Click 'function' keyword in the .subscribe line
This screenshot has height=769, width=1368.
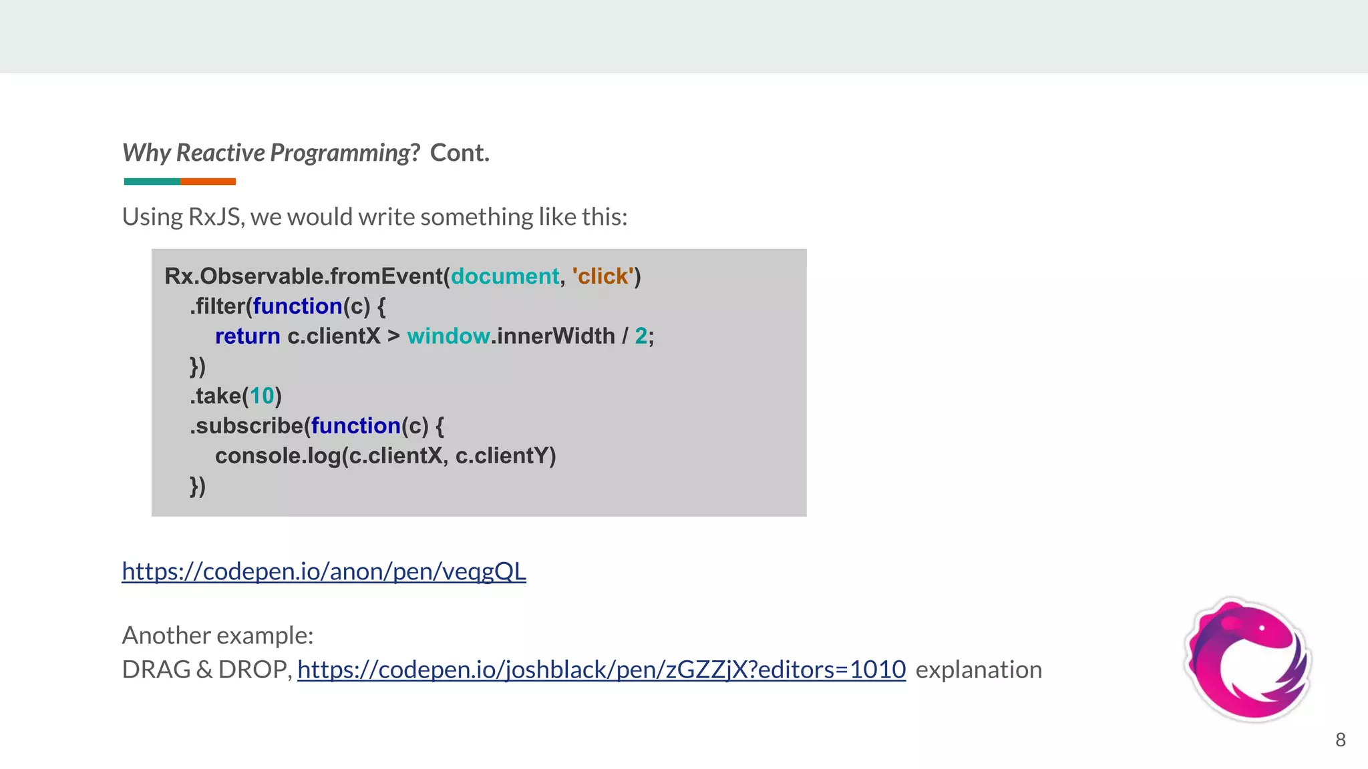[355, 426]
